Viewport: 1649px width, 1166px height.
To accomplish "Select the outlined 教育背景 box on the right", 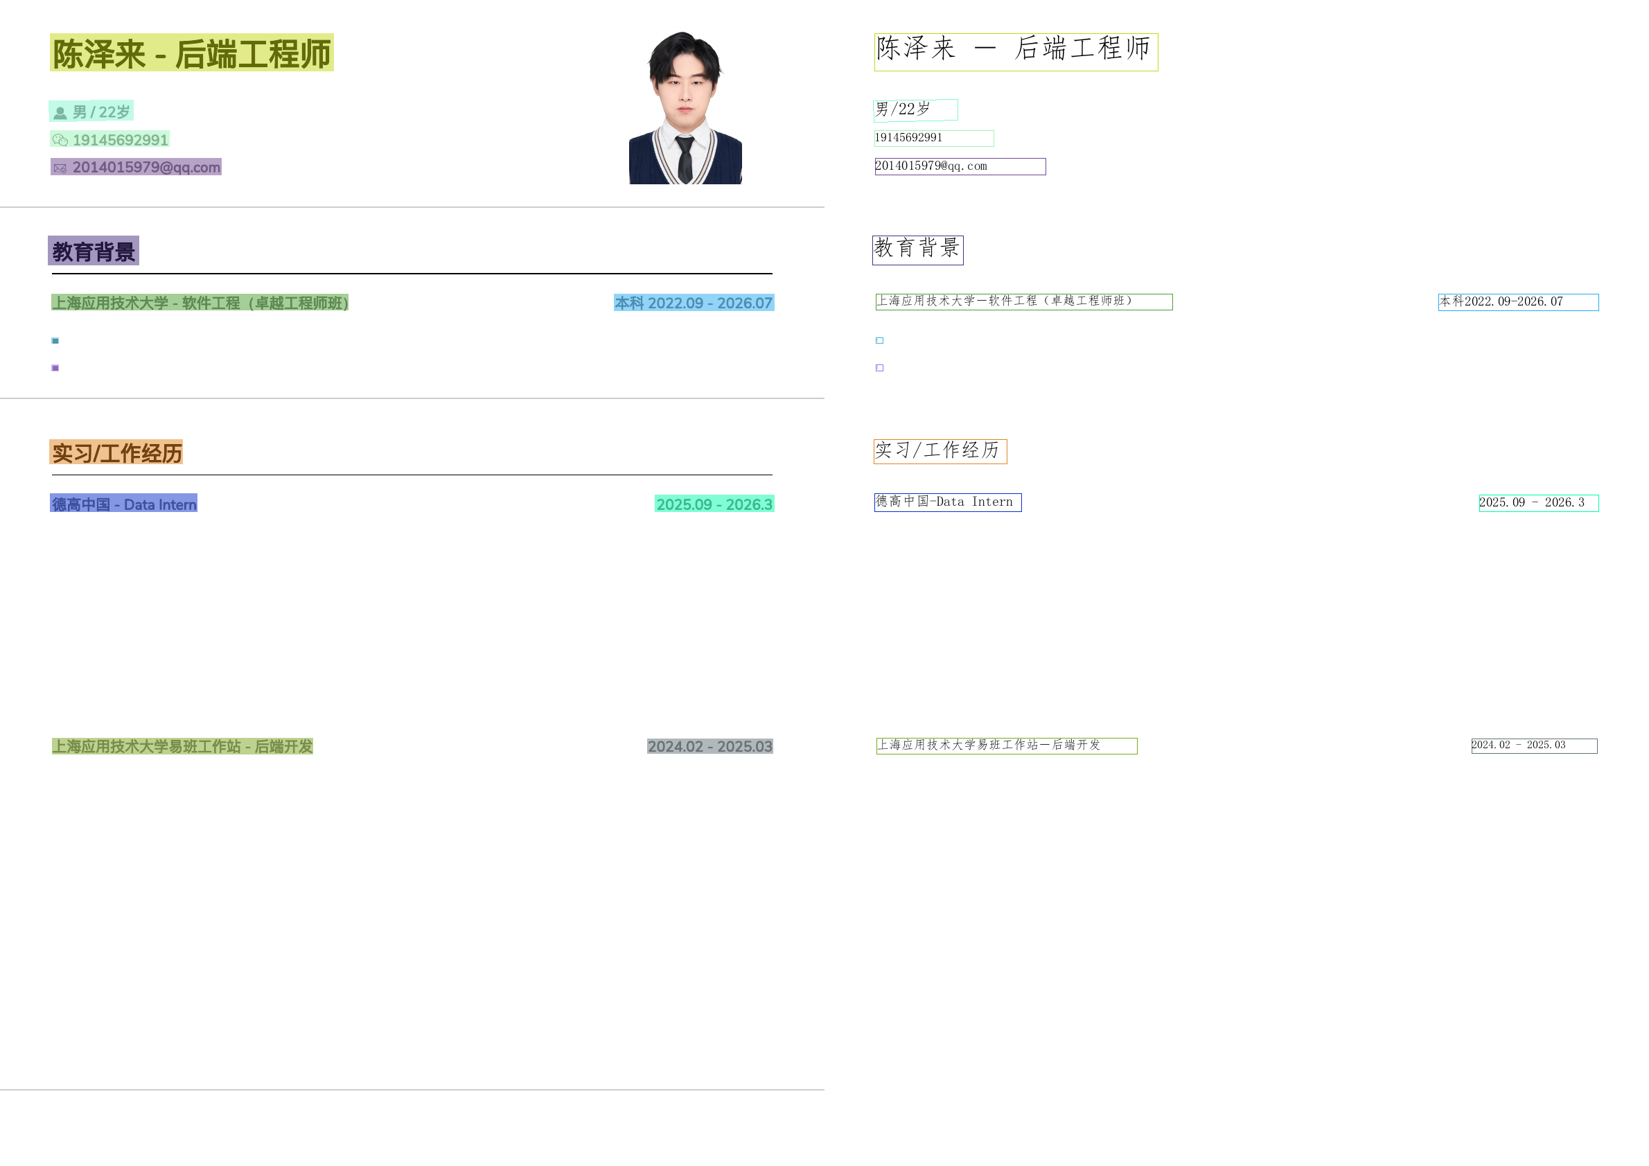I will [x=918, y=251].
